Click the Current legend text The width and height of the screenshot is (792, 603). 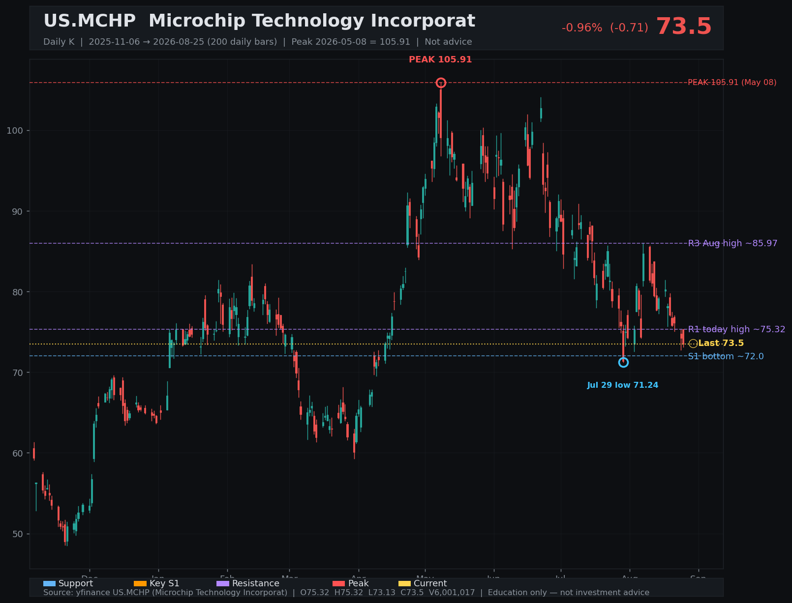point(430,583)
